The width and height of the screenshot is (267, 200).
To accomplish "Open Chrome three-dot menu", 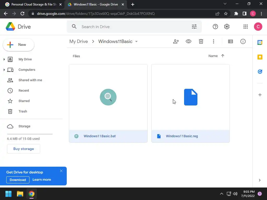I will [261, 14].
